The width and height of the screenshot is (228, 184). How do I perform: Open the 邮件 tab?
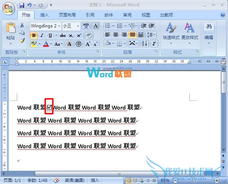click(x=109, y=15)
